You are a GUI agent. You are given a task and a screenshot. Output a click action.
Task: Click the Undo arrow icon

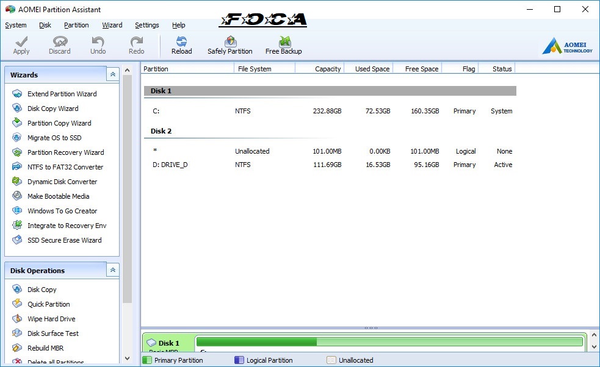pyautogui.click(x=98, y=41)
